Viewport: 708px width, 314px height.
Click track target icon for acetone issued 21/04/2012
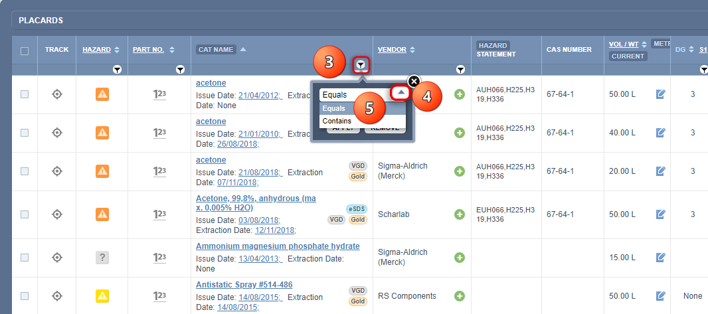tap(56, 94)
